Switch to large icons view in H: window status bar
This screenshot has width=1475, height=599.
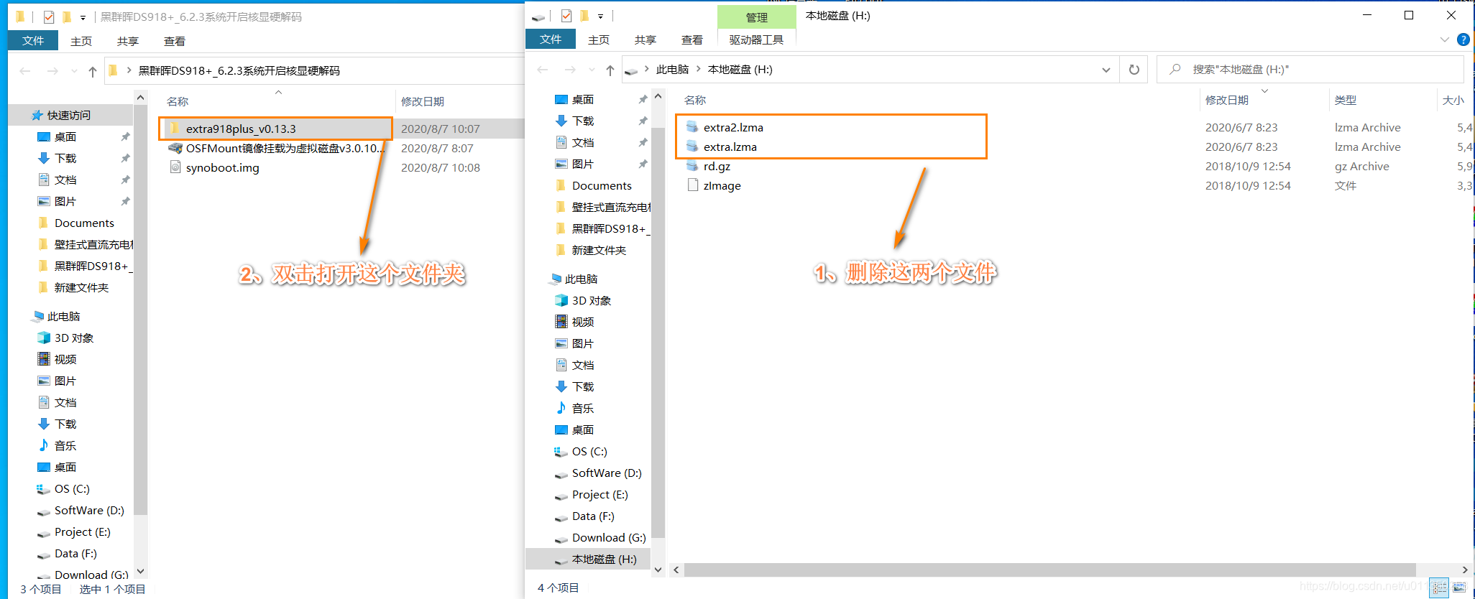(x=1459, y=588)
